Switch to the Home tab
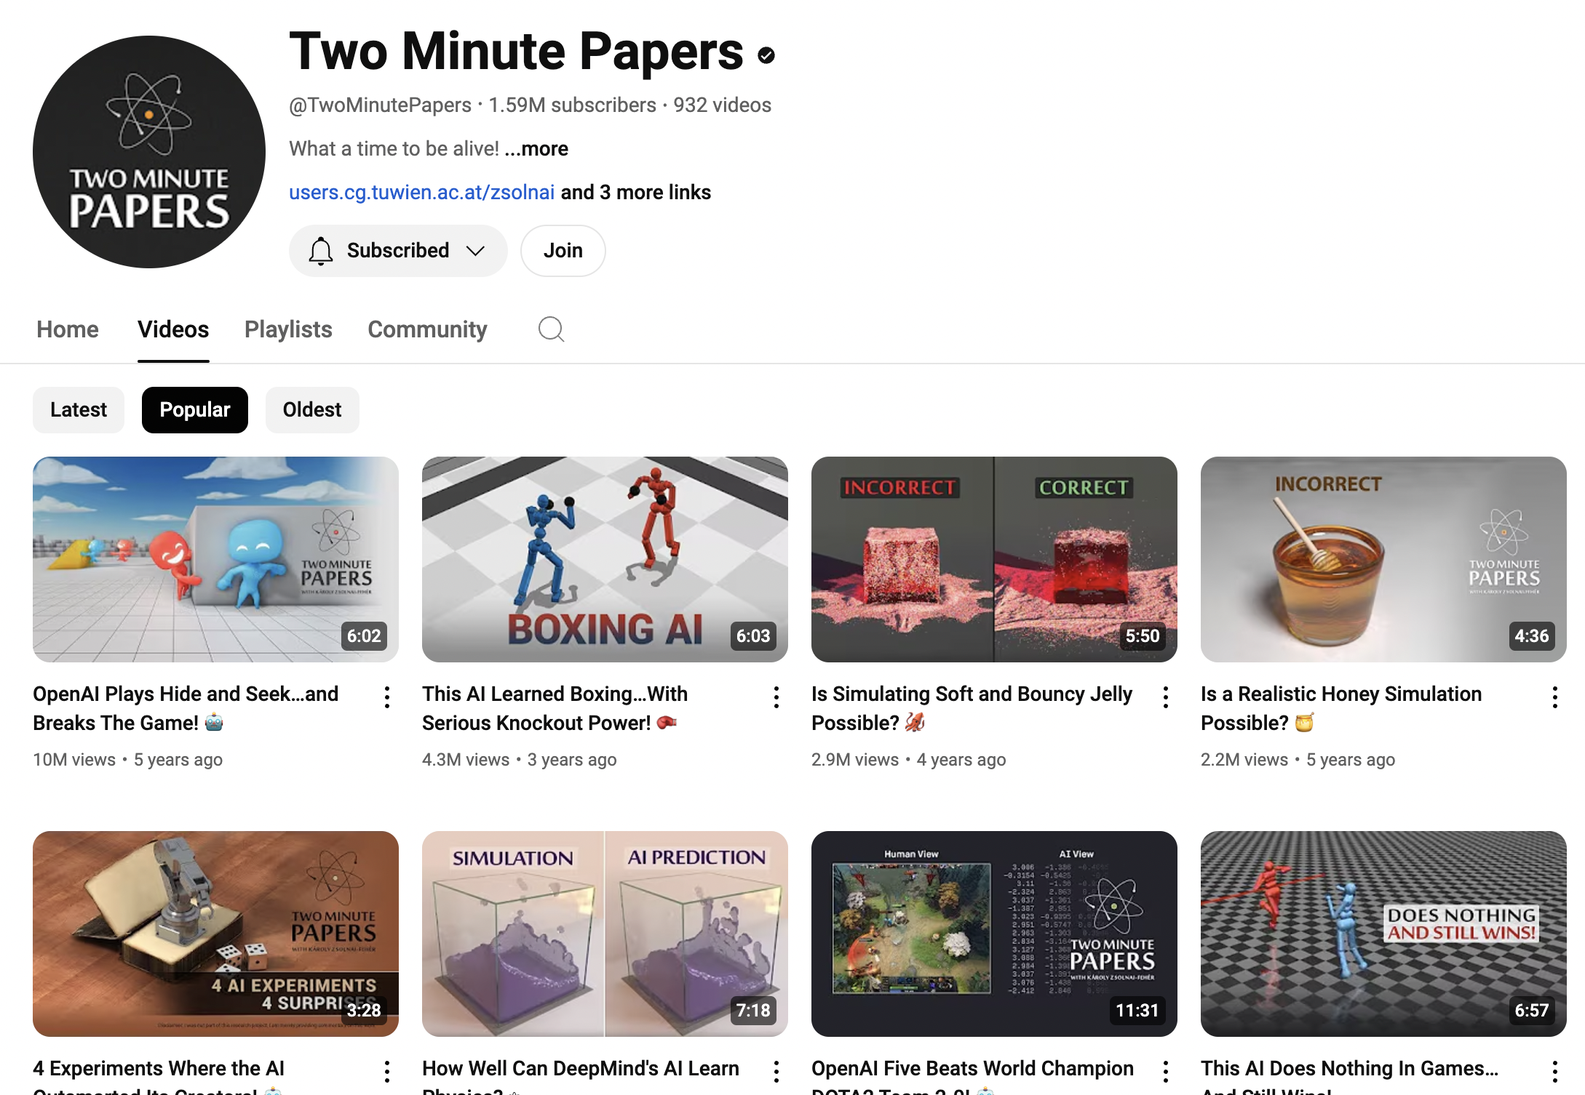This screenshot has width=1585, height=1095. point(68,329)
